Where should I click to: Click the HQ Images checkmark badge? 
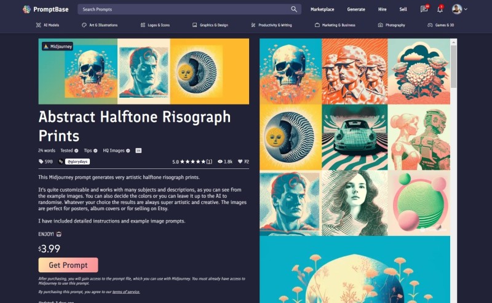[128, 151]
